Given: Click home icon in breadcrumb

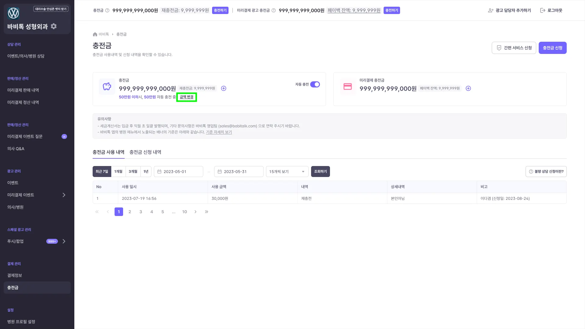Looking at the screenshot, I should tap(95, 34).
